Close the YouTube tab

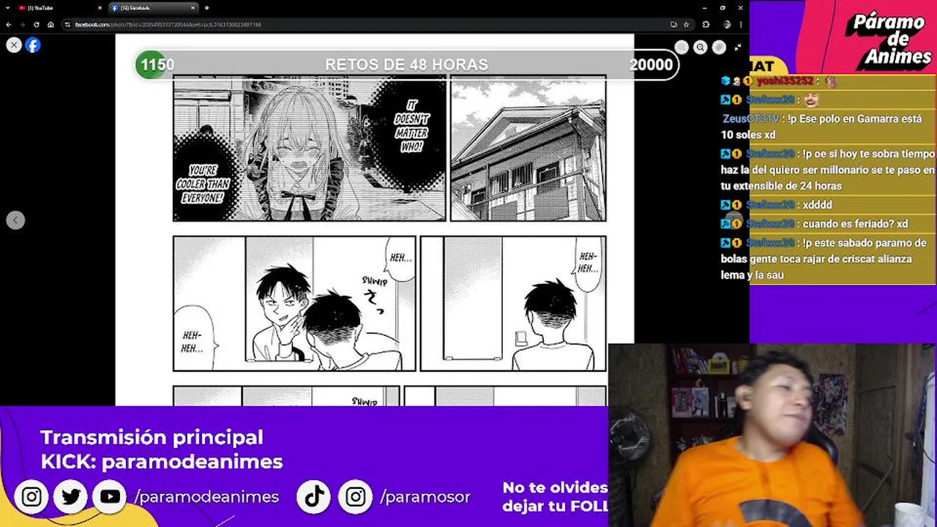100,8
